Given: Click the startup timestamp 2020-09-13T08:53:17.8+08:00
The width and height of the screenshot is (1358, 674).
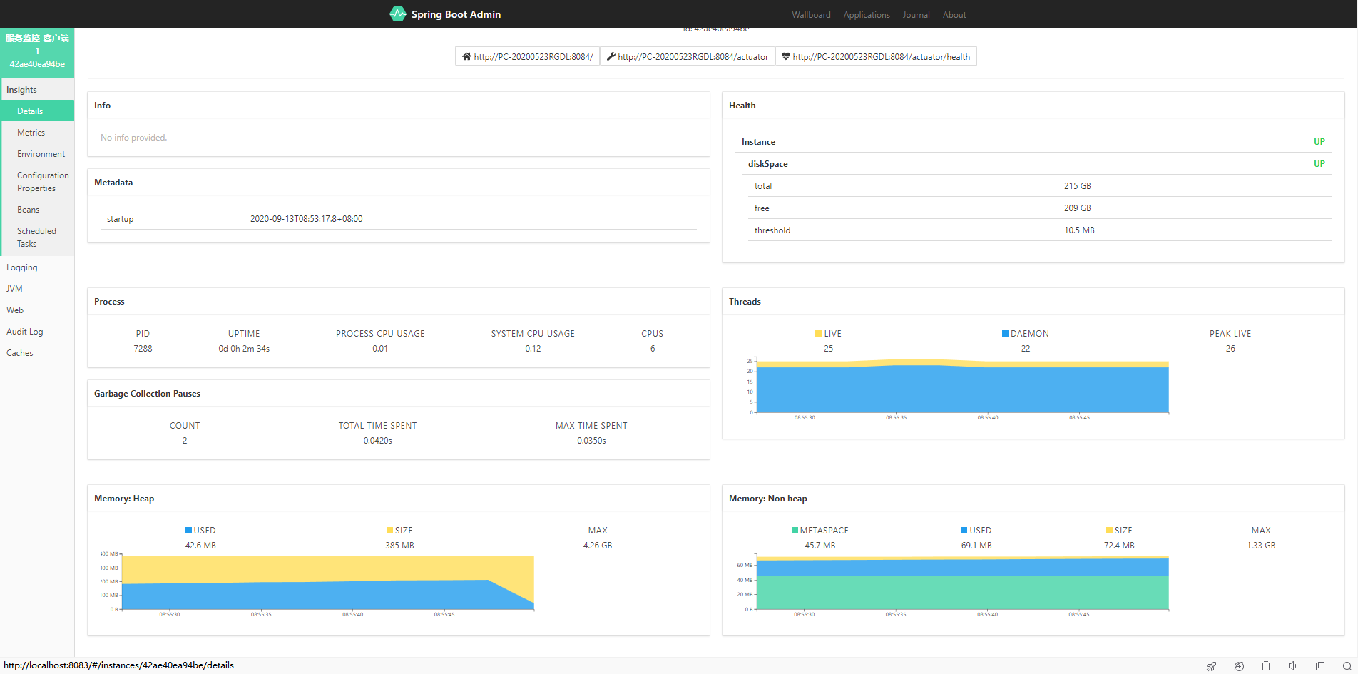Looking at the screenshot, I should tap(306, 219).
